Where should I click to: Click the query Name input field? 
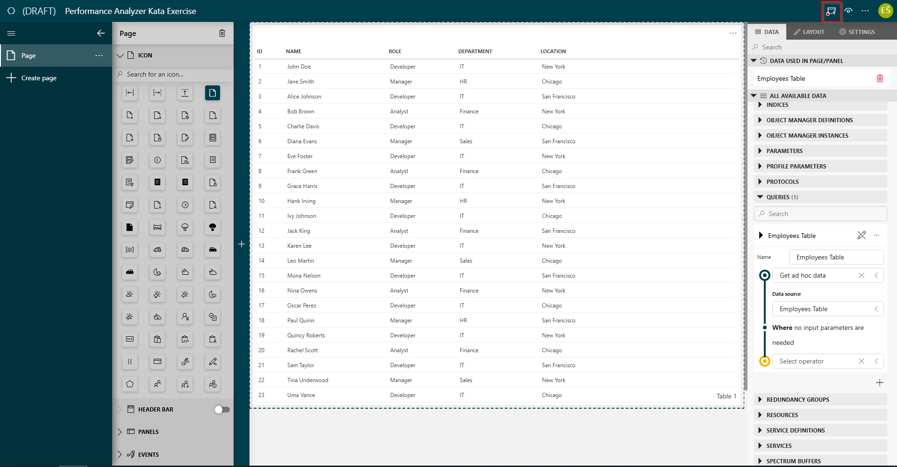[836, 257]
